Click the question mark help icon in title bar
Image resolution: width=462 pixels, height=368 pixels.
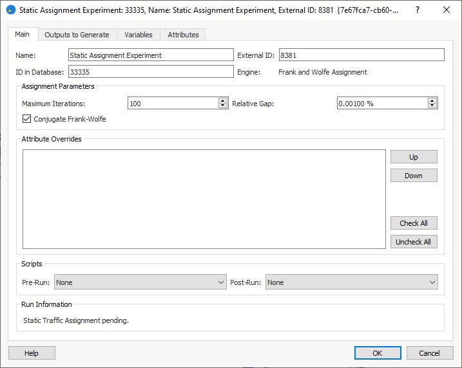[x=417, y=10]
